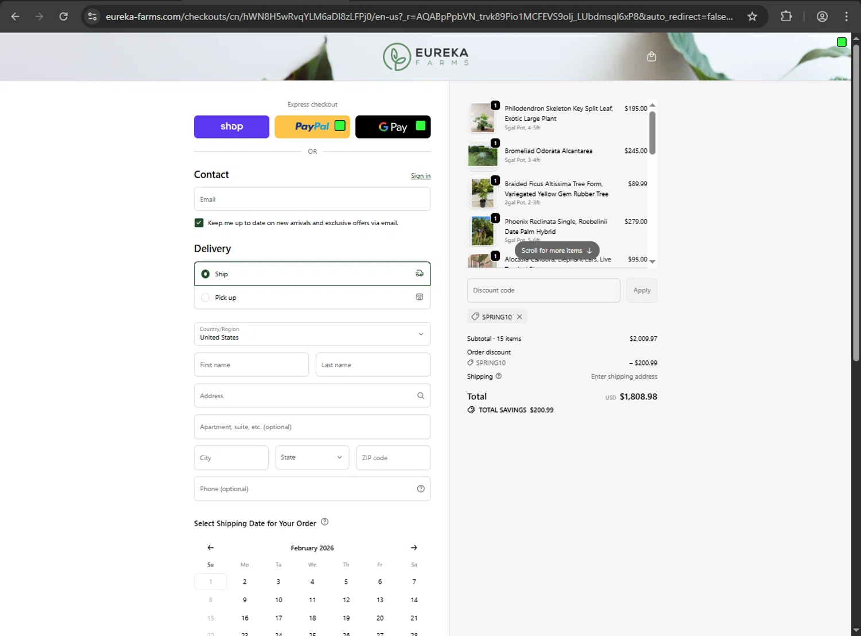The width and height of the screenshot is (861, 636).
Task: Reload the checkout page
Action: point(64,17)
